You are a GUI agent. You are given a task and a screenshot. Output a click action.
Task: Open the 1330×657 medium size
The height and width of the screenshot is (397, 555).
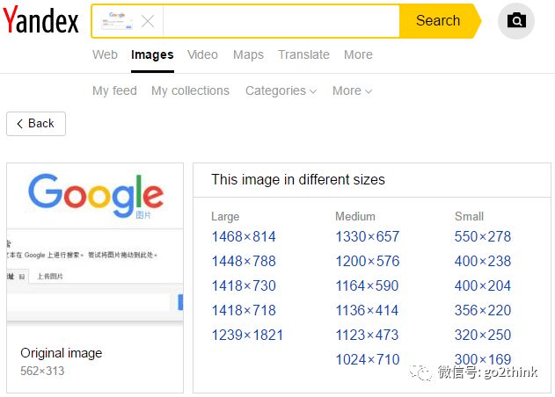368,236
